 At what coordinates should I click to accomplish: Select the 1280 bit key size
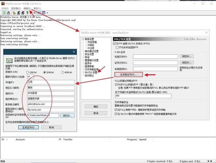click(27, 72)
